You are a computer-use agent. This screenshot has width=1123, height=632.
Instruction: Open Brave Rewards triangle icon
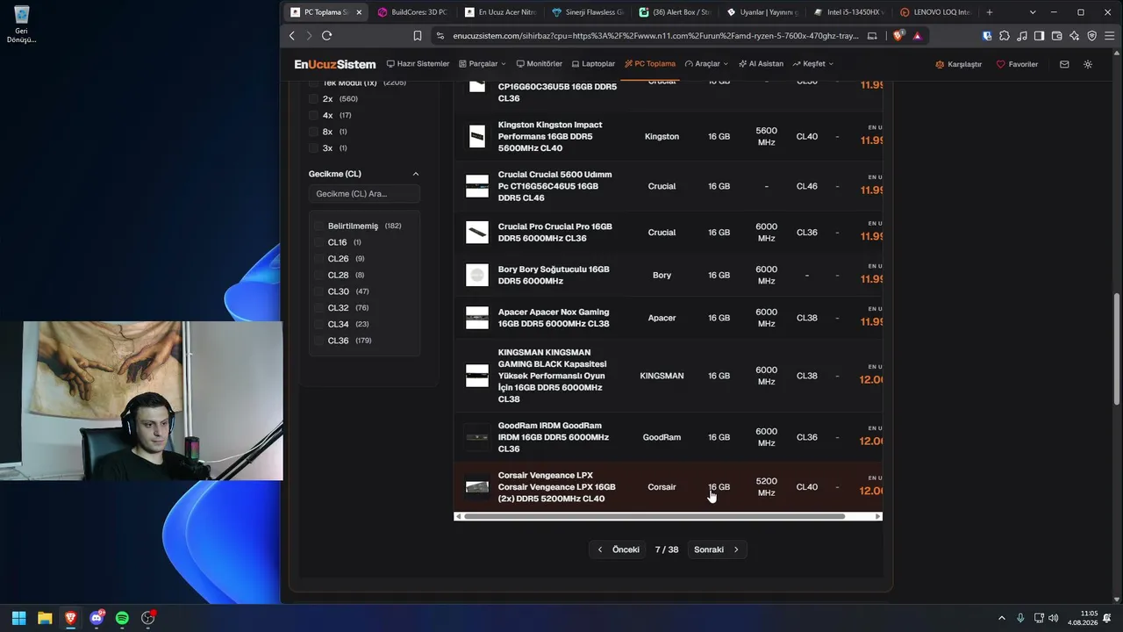pyautogui.click(x=917, y=36)
